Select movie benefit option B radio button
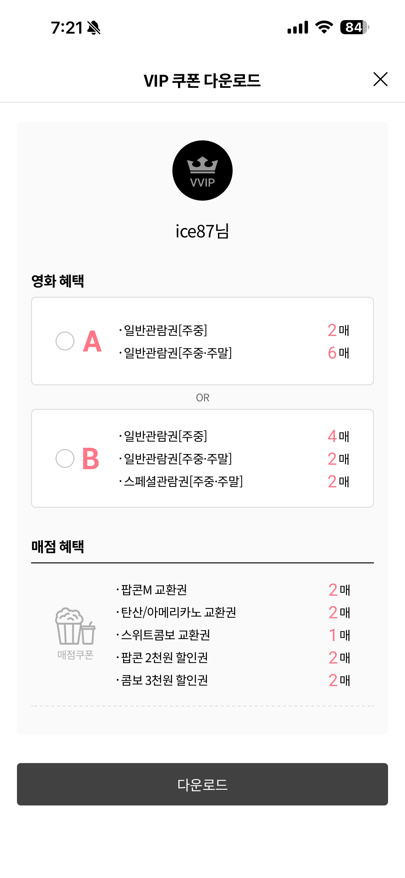Image resolution: width=405 pixels, height=878 pixels. click(x=65, y=458)
